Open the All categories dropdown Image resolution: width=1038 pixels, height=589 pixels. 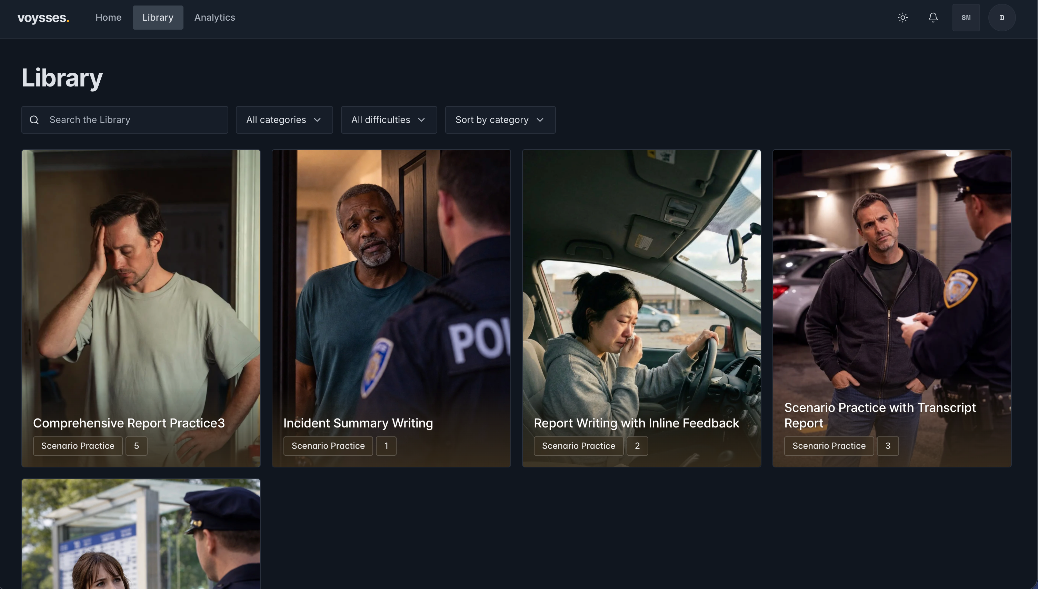click(x=284, y=120)
